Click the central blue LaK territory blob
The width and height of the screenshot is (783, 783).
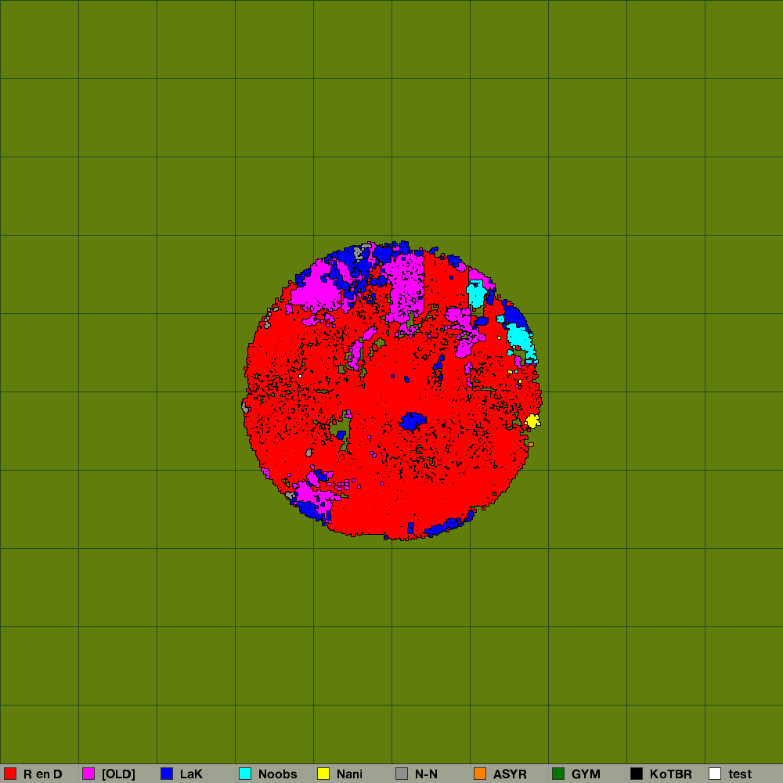coord(413,421)
